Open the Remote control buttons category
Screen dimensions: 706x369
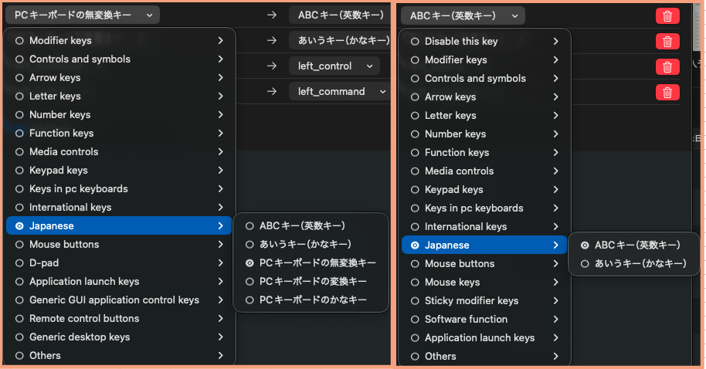(x=83, y=318)
